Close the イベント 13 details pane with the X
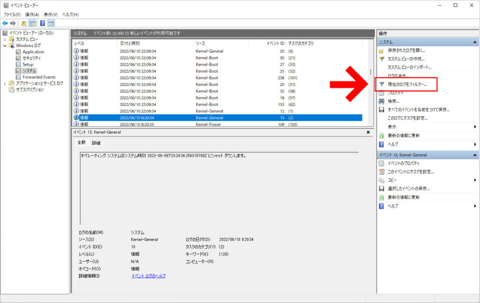 pos(368,132)
